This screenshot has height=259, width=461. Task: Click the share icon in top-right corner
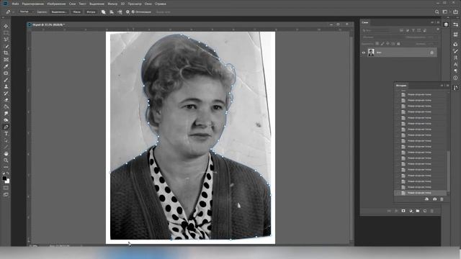click(x=455, y=12)
